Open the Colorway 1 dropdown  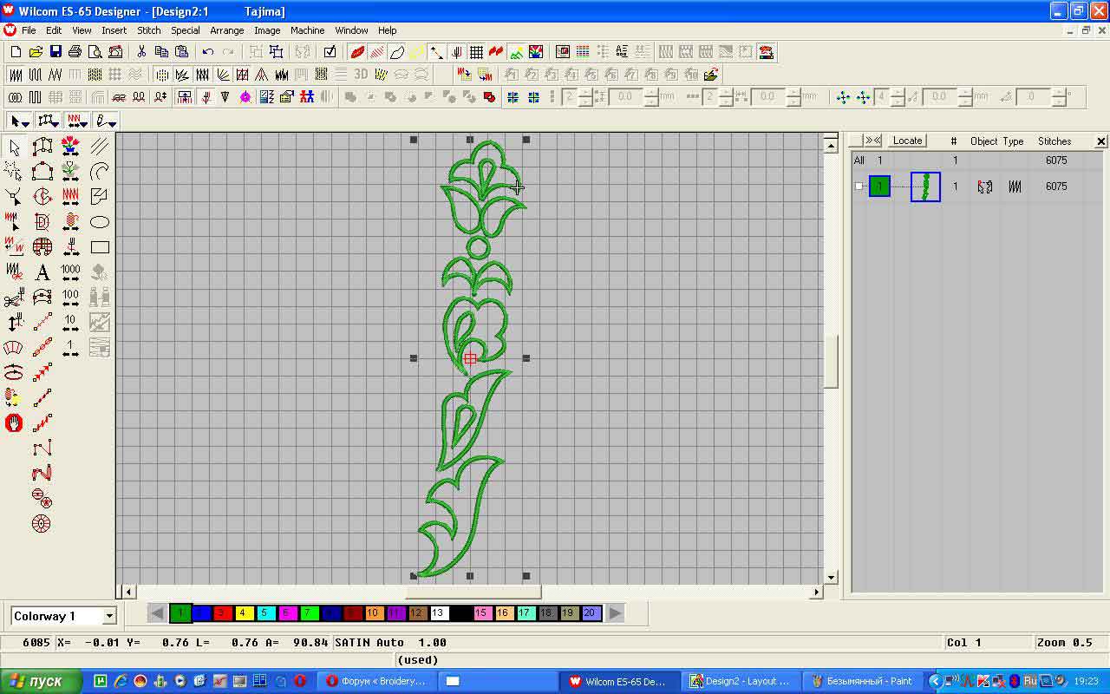point(109,616)
